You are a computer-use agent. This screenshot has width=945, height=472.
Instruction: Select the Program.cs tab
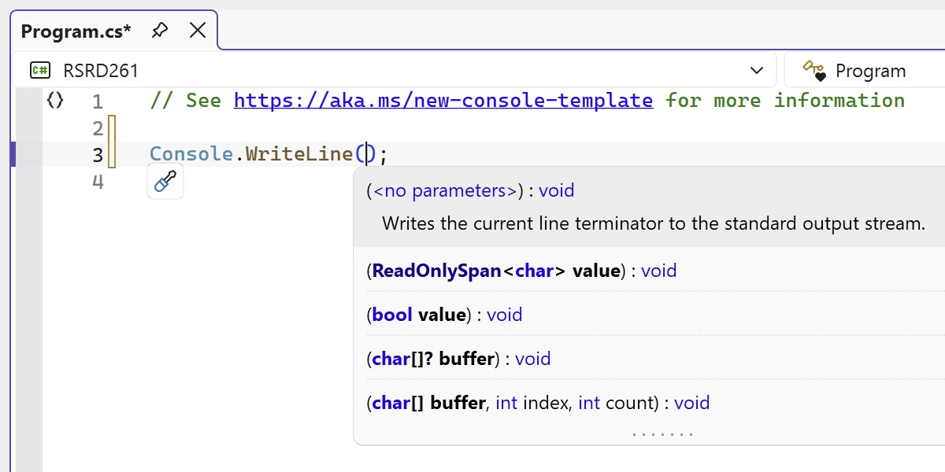(76, 31)
